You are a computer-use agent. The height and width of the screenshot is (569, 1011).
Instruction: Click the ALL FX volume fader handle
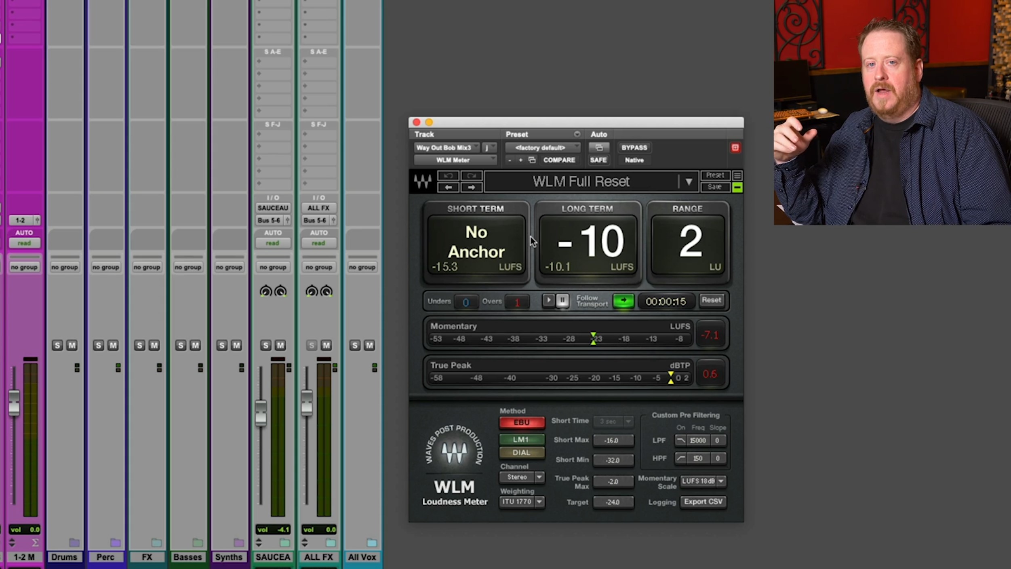click(x=307, y=403)
